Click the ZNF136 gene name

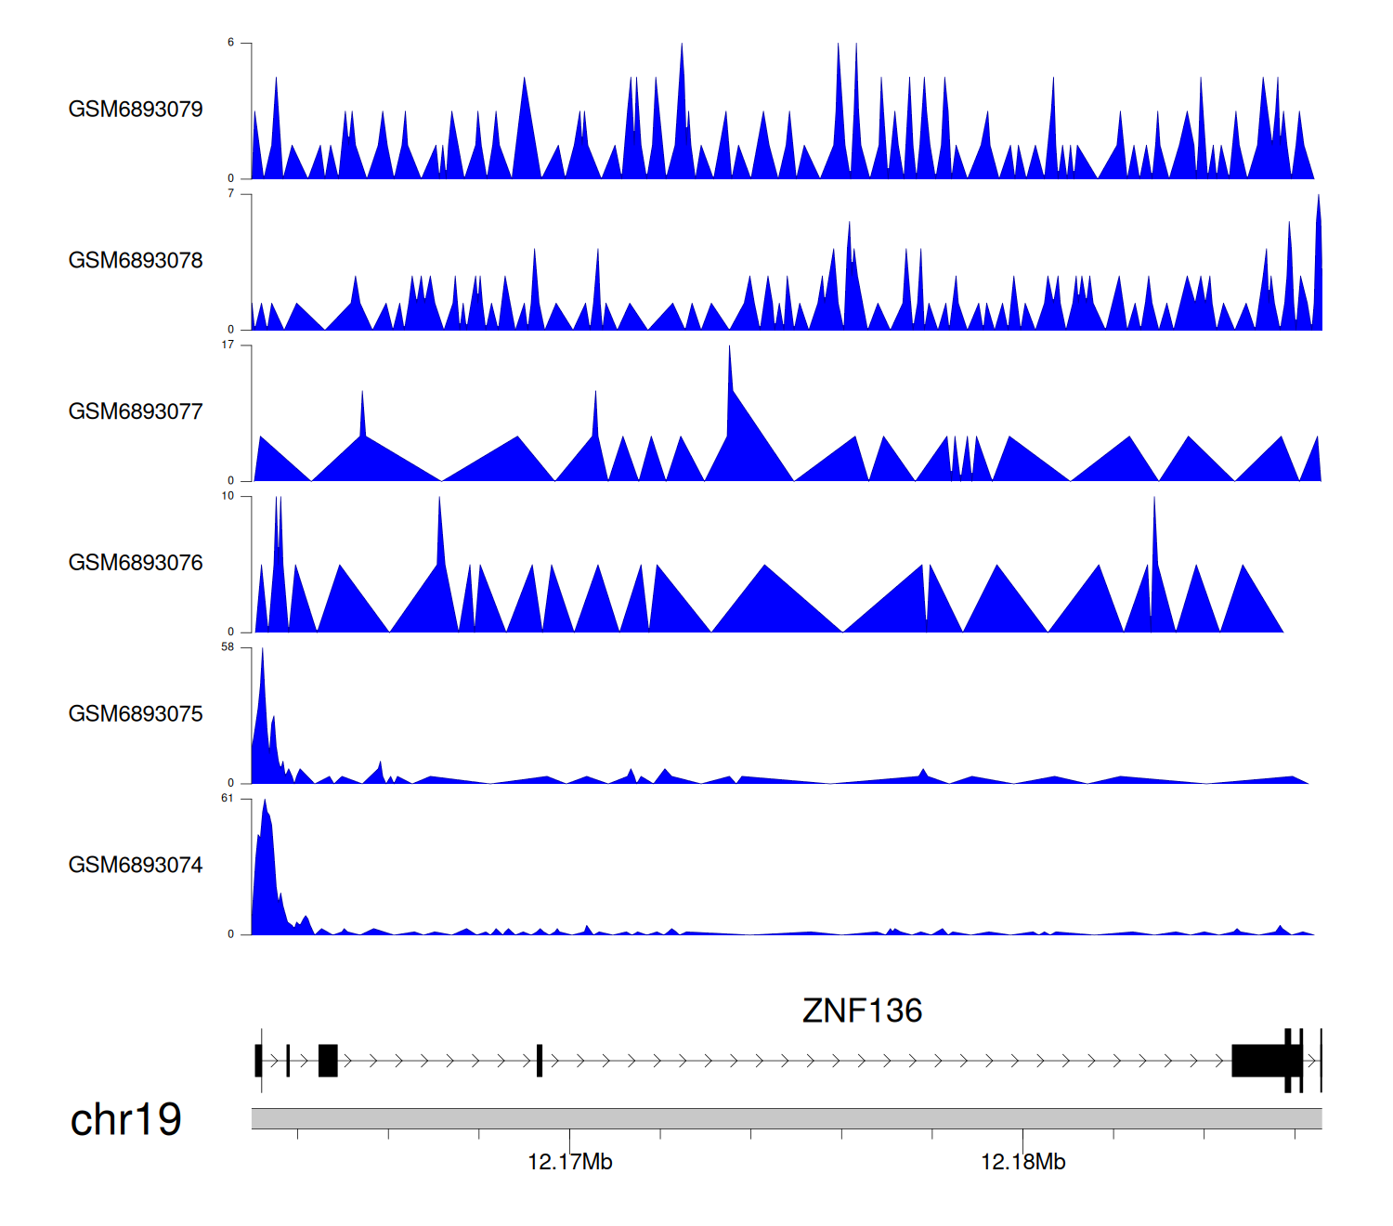[x=862, y=1011]
